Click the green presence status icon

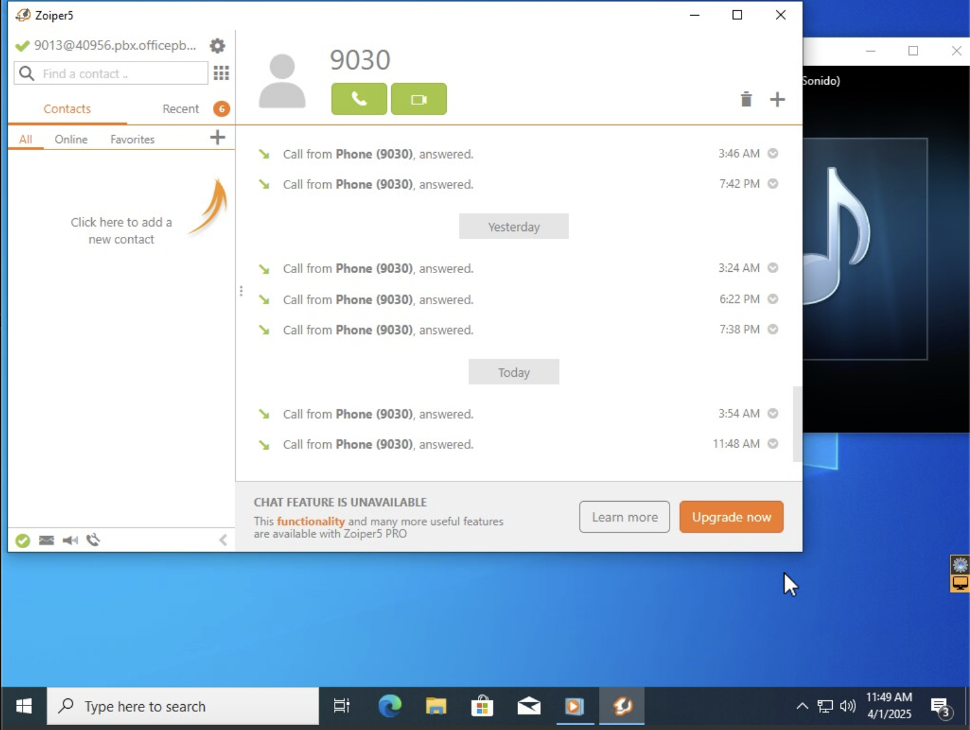click(x=23, y=540)
